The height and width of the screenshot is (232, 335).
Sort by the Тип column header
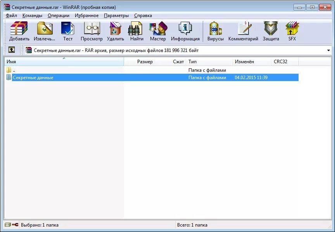[x=209, y=62]
